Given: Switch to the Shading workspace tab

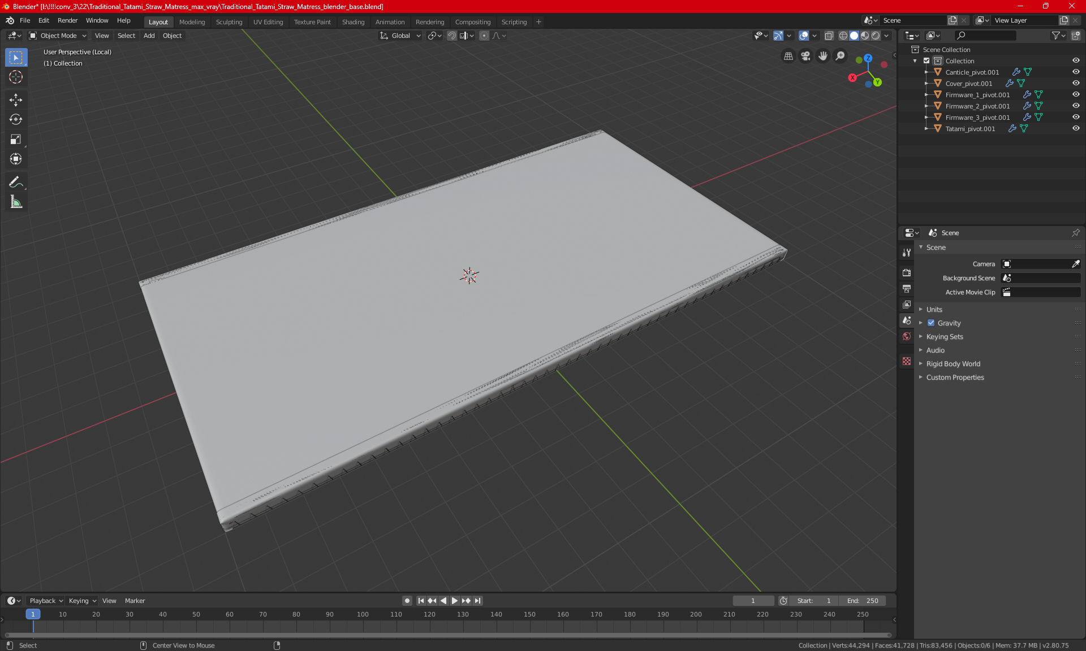Looking at the screenshot, I should tap(353, 22).
